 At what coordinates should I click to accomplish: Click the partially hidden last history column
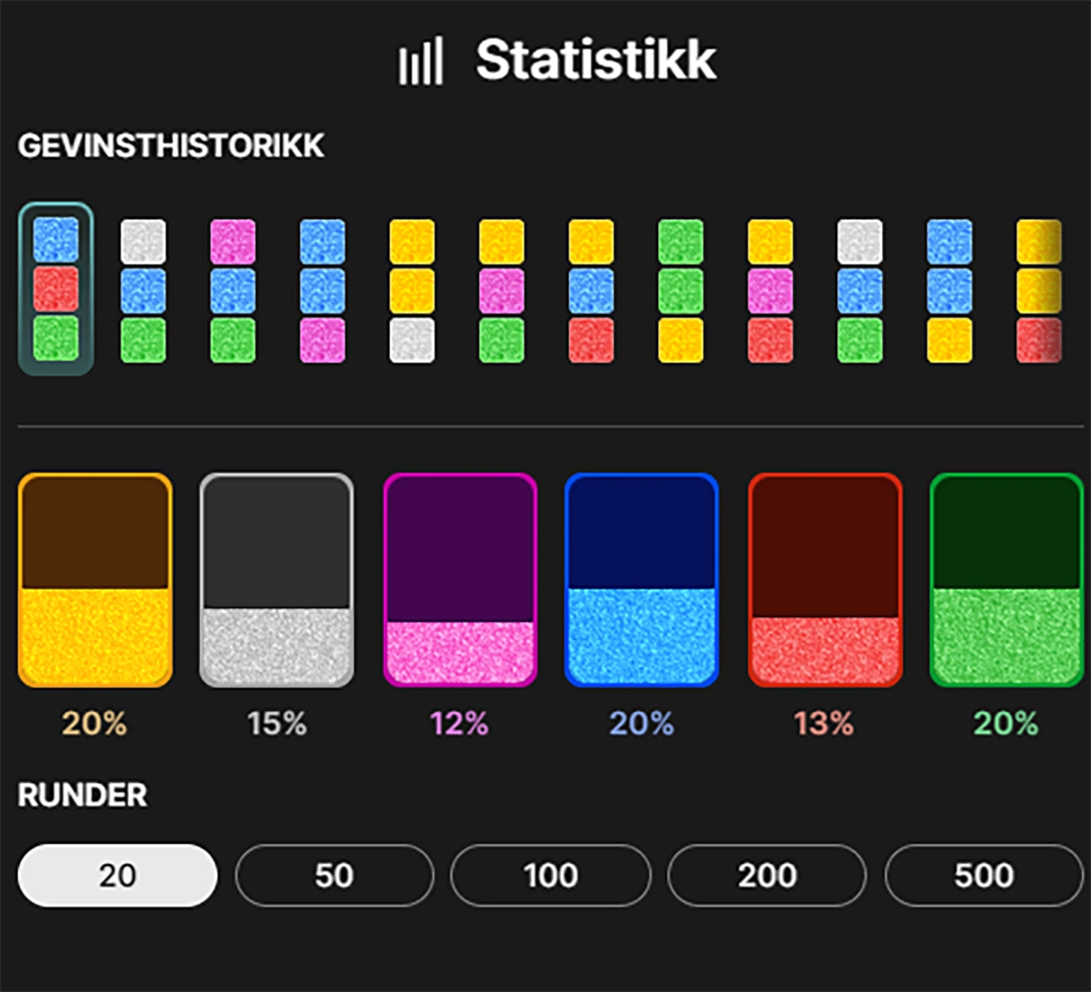coord(1039,291)
